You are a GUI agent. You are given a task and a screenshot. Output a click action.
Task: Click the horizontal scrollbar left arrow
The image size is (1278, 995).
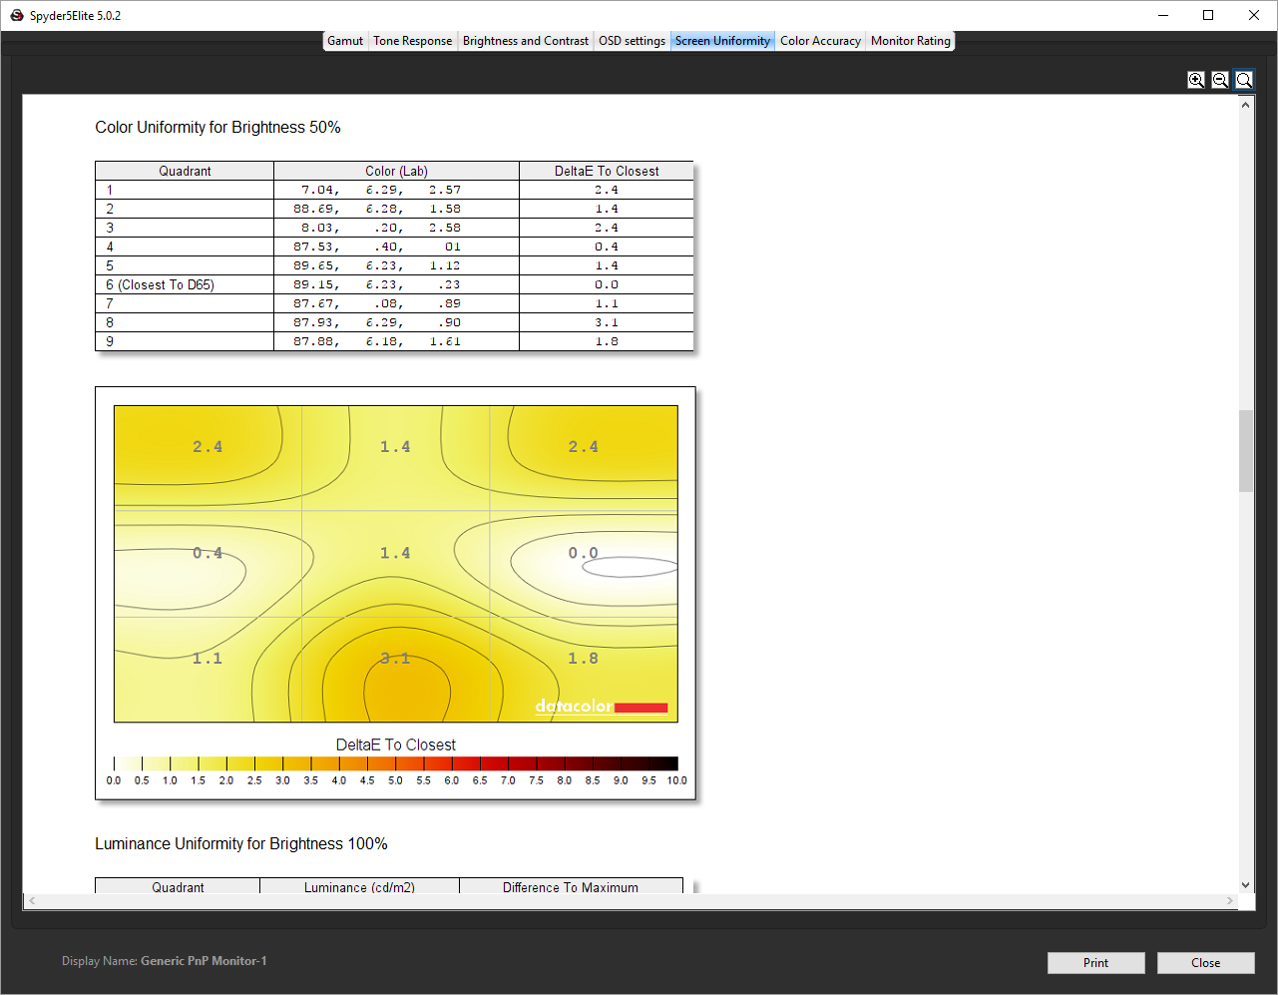32,900
